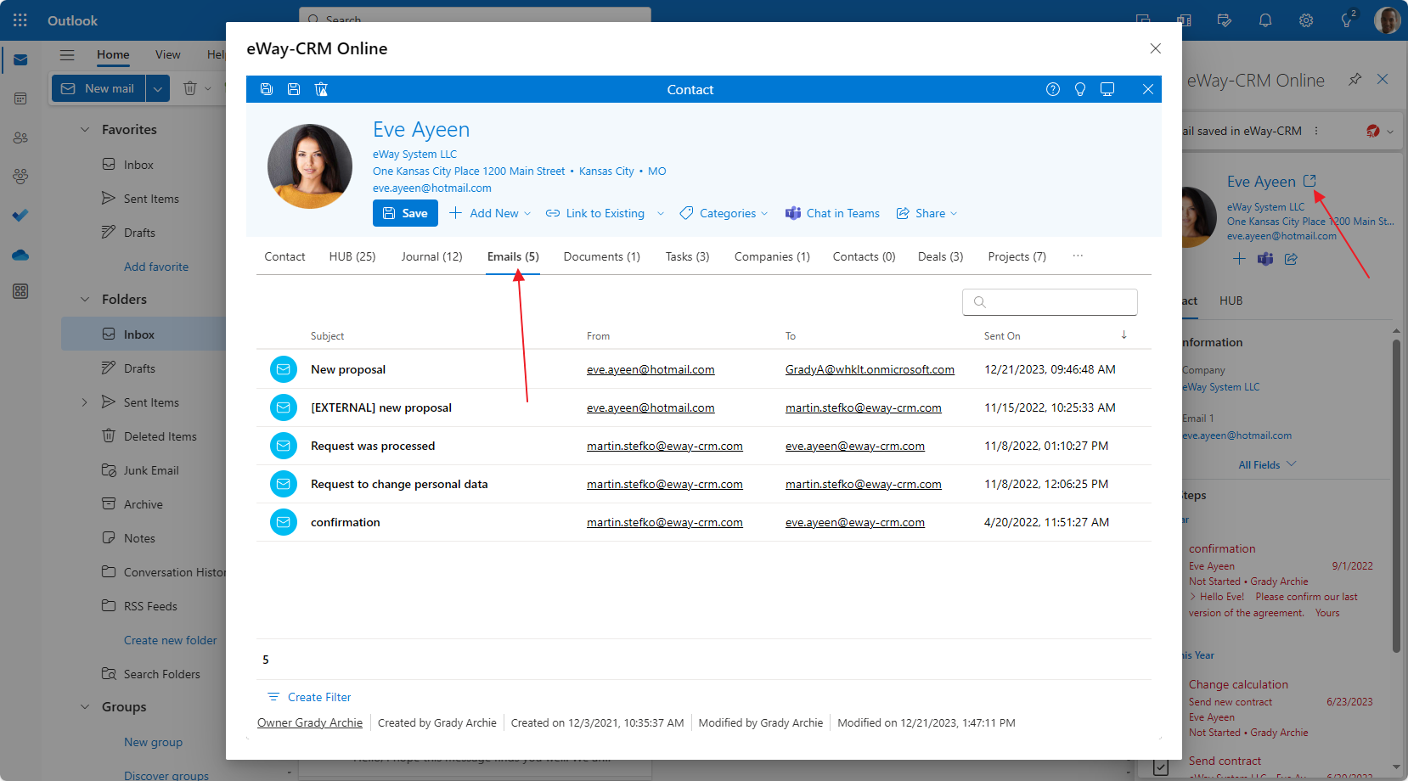Expand the Sent Items folder under Folders

(84, 402)
